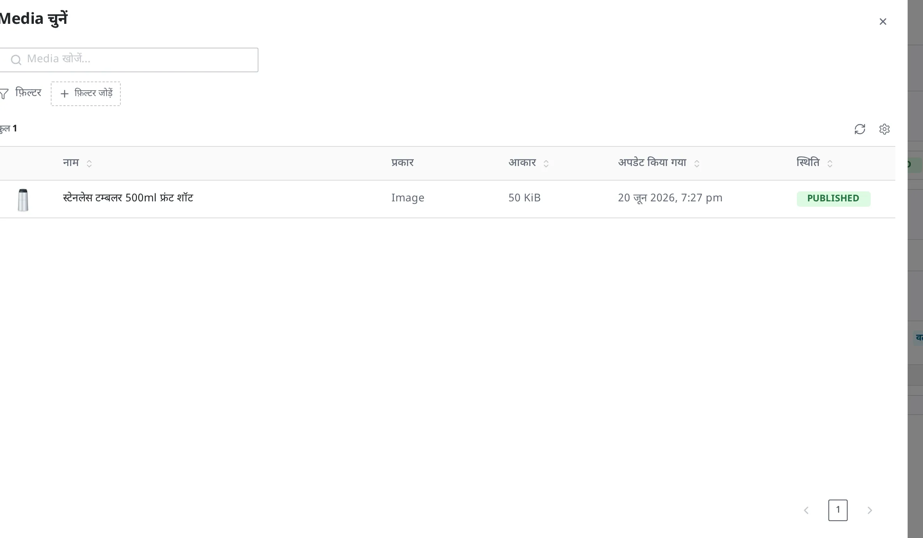Image resolution: width=923 pixels, height=538 pixels.
Task: Close the Media चुनें dialog
Action: pyautogui.click(x=883, y=22)
